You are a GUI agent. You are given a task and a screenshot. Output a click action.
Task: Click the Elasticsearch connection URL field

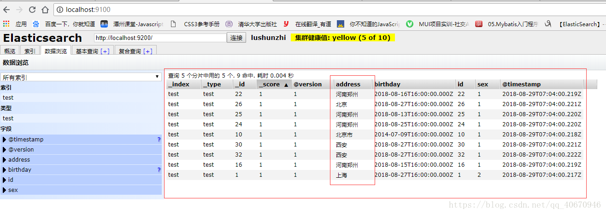point(160,38)
